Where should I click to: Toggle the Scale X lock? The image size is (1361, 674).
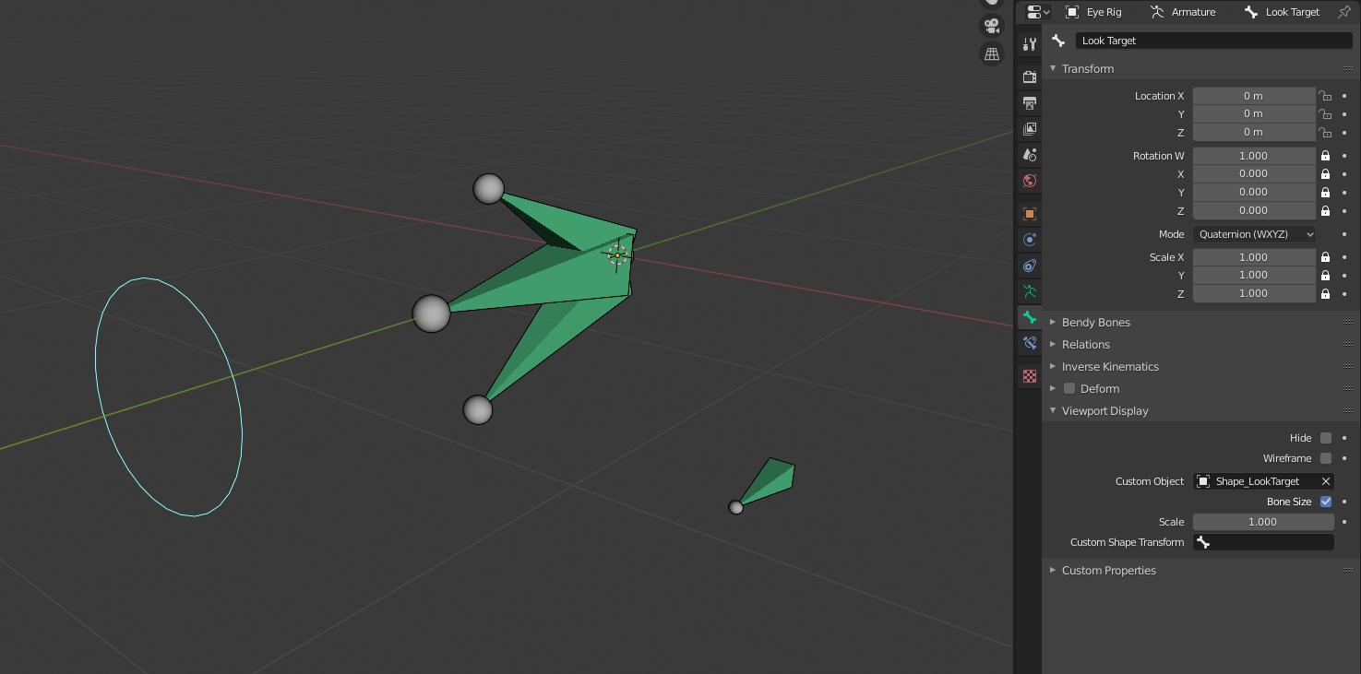point(1325,257)
